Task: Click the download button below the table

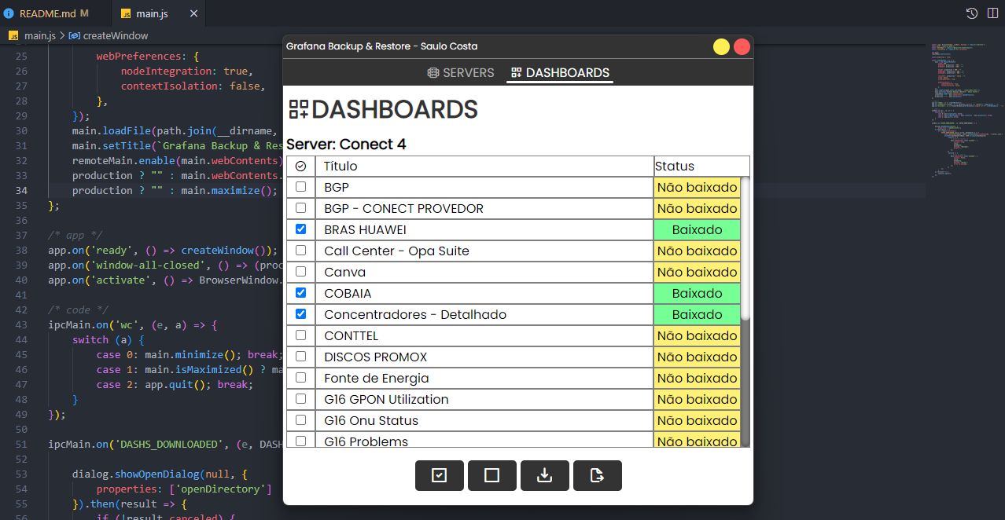Action: [x=545, y=475]
